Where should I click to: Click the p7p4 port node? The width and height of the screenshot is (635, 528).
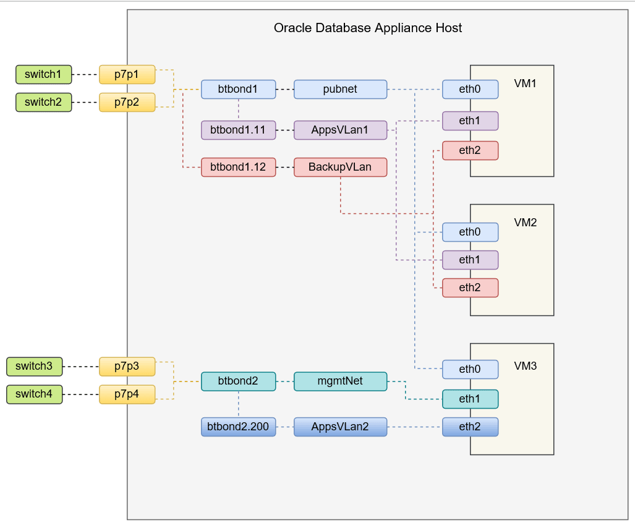pos(127,394)
